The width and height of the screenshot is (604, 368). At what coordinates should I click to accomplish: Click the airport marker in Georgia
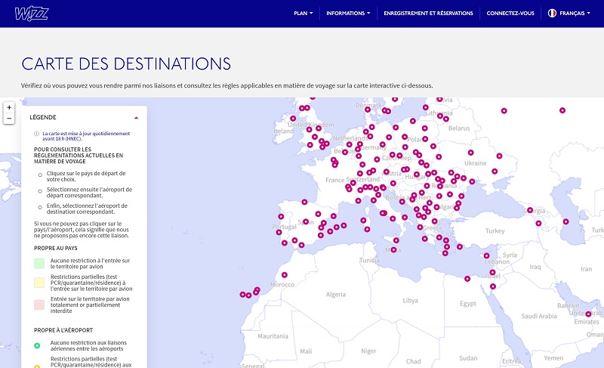(530, 211)
